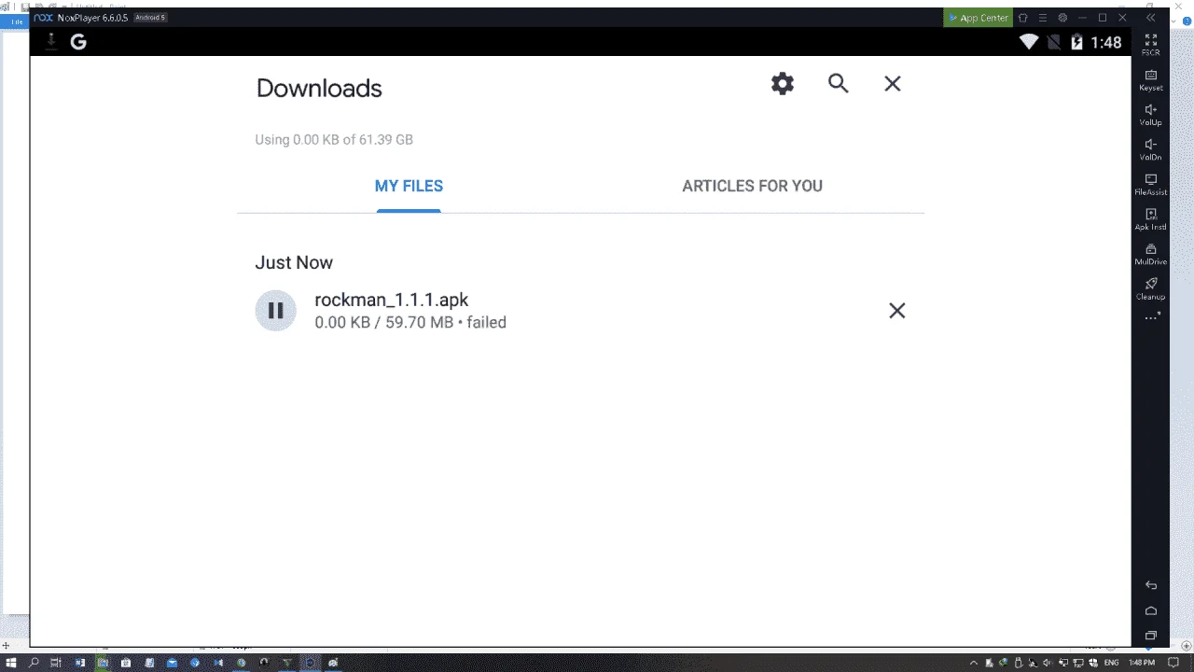Click the Android clock showing 1:48
Screen dimensions: 1194x672
pos(1105,42)
